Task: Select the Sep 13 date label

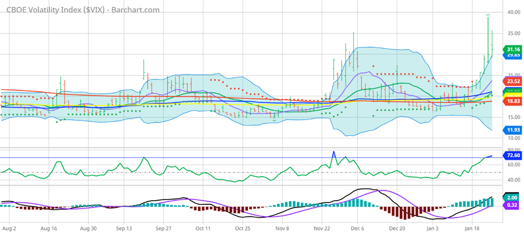Action: 124,229
